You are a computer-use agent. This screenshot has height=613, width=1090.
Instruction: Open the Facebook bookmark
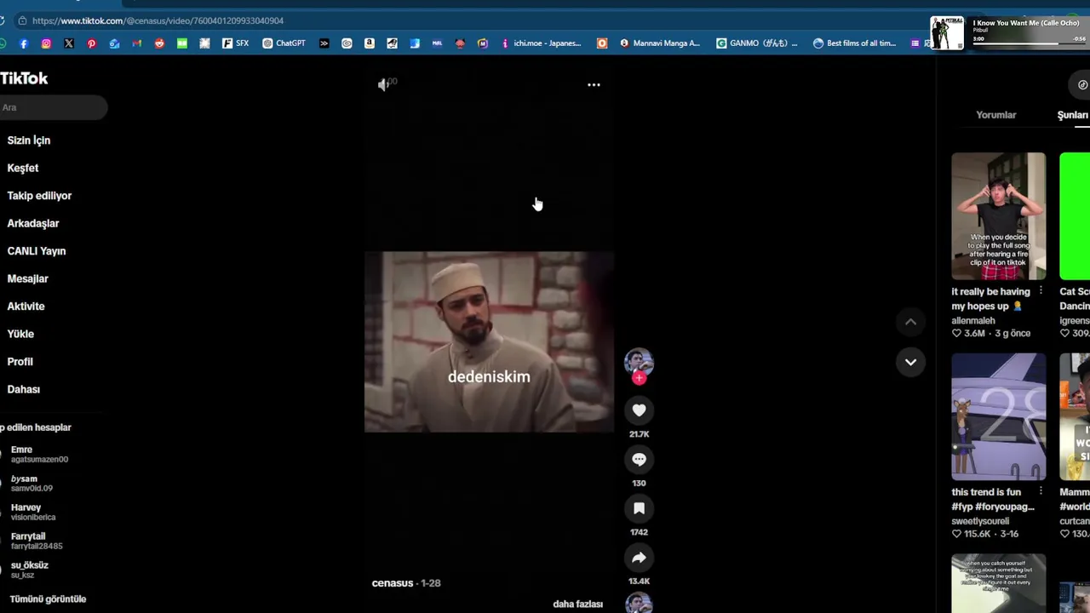23,43
